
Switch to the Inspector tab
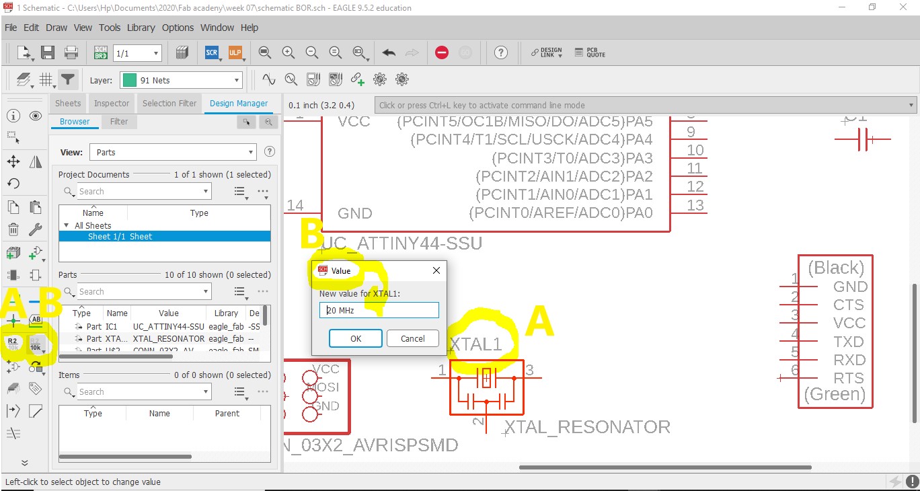pos(112,104)
